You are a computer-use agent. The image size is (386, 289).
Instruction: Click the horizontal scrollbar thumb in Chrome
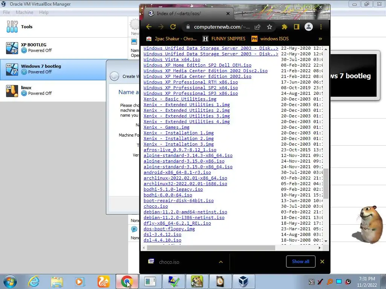pyautogui.click(x=211, y=248)
